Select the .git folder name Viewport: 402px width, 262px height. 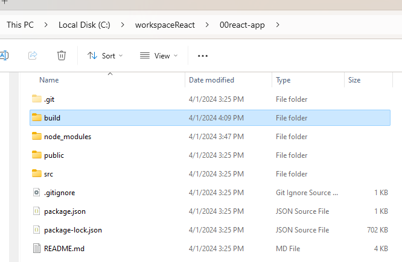49,99
